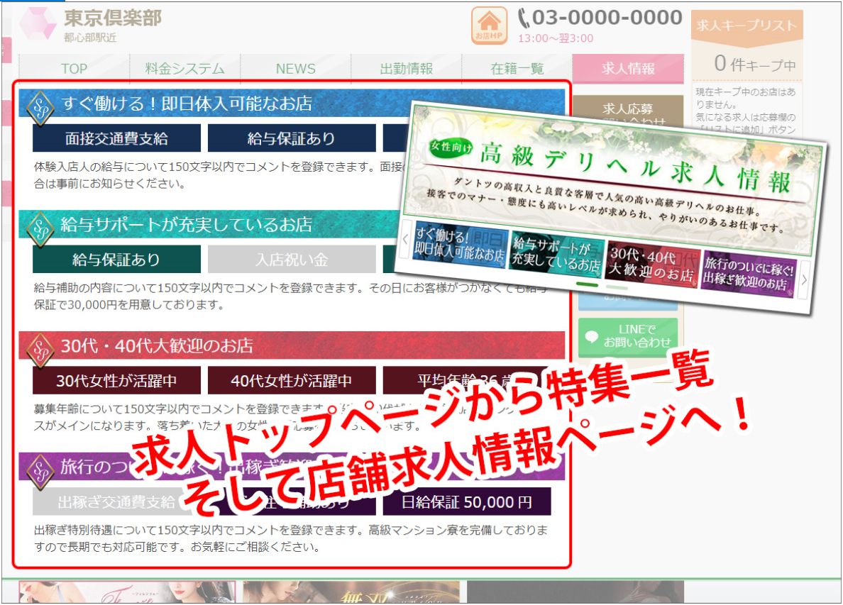The image size is (843, 605).
Task: Click the green 給与保証あり tag
Action: coord(116,260)
